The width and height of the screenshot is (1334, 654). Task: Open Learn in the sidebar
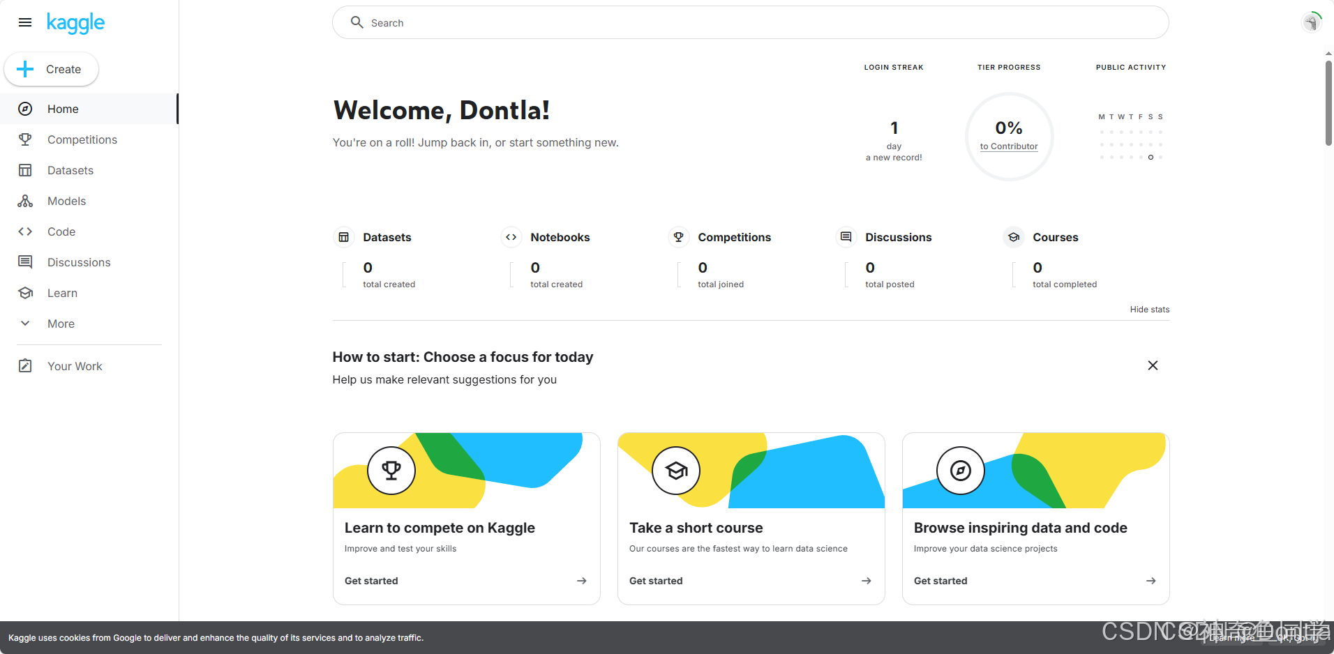point(89,293)
